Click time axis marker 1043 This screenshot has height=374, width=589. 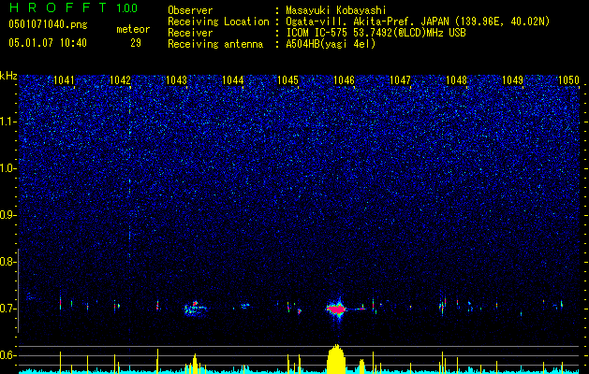[x=176, y=80]
